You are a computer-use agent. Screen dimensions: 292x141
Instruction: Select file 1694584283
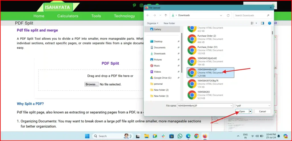tap(210, 95)
